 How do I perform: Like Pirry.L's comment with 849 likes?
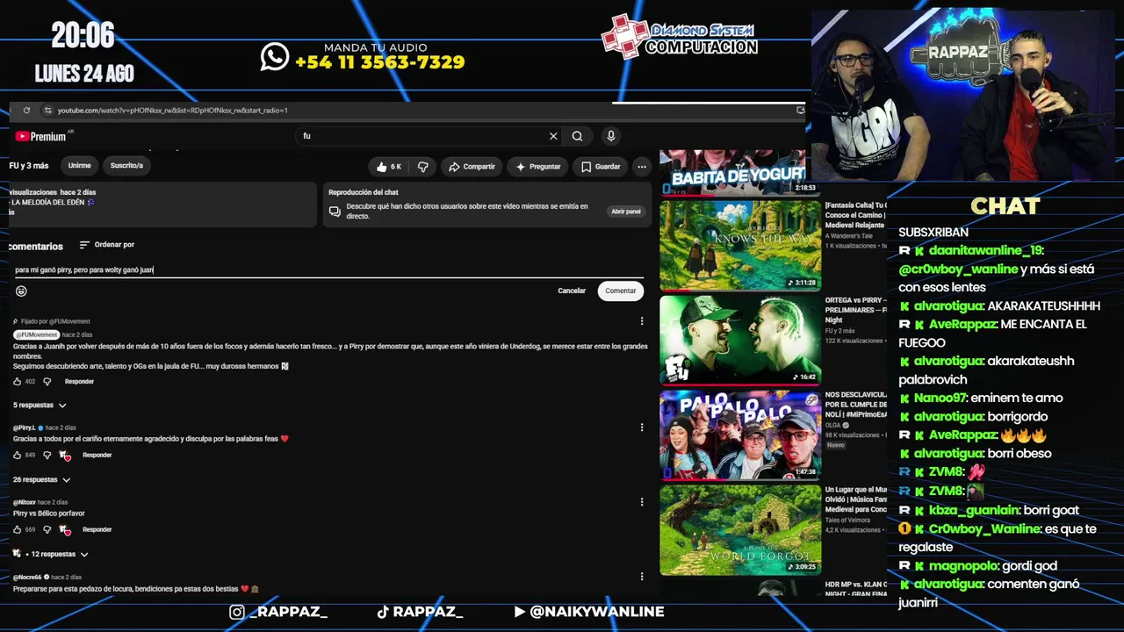18,456
